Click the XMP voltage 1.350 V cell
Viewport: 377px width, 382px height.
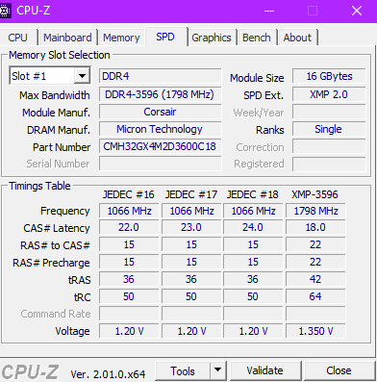315,331
